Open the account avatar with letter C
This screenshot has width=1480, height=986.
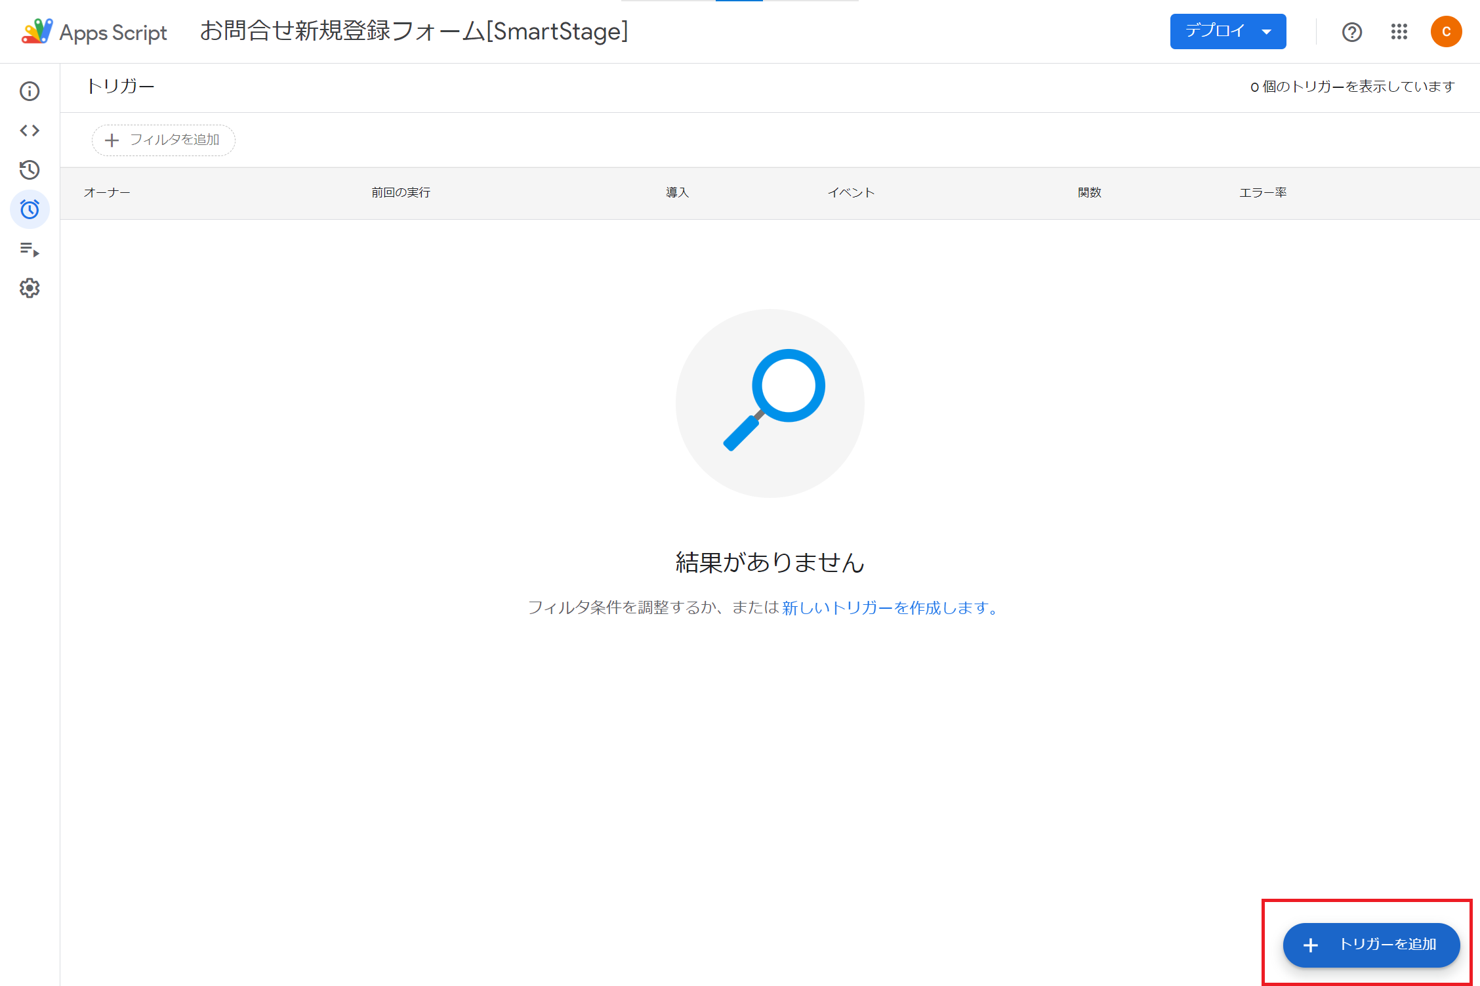click(1446, 31)
